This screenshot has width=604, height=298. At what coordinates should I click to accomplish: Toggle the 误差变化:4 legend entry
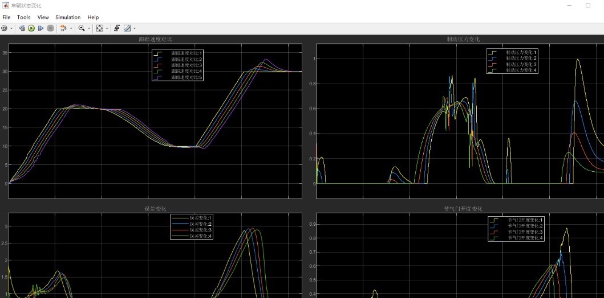point(192,236)
